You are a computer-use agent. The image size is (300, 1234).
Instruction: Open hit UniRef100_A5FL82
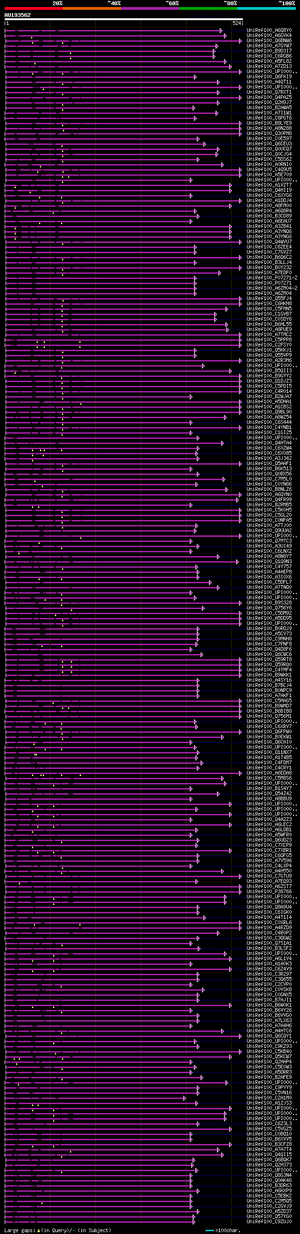point(270,61)
